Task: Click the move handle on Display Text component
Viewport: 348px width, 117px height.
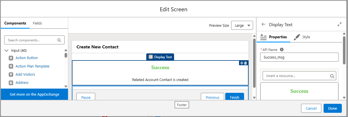Action: 242,63
